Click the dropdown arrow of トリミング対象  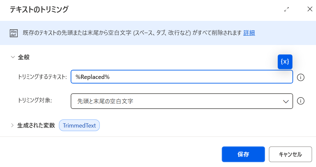tap(286, 101)
